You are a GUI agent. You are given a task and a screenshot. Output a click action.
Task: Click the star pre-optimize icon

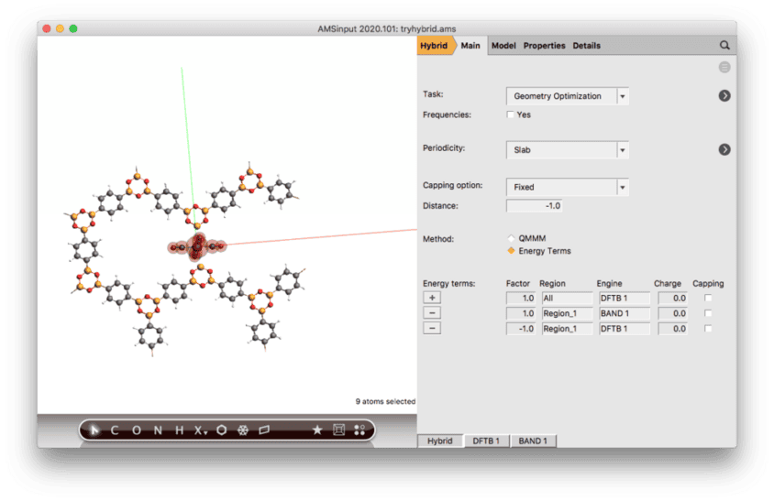(x=317, y=430)
